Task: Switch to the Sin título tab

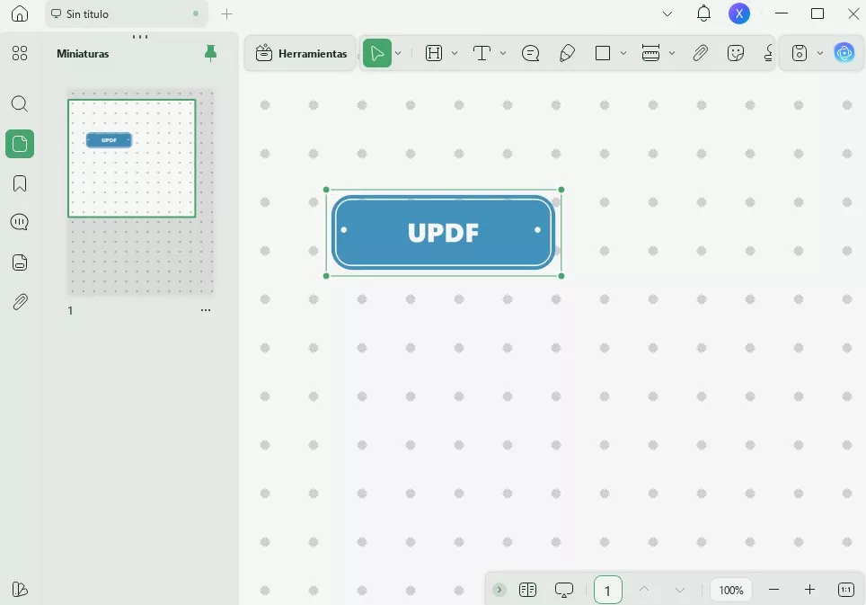Action: point(127,13)
